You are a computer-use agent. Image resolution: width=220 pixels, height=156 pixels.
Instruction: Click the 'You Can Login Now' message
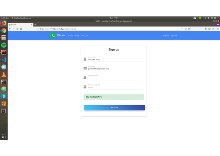(114, 97)
